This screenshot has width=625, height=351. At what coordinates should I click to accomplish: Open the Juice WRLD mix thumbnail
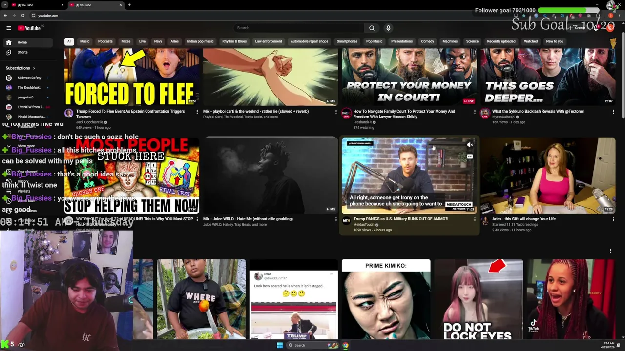tap(271, 175)
